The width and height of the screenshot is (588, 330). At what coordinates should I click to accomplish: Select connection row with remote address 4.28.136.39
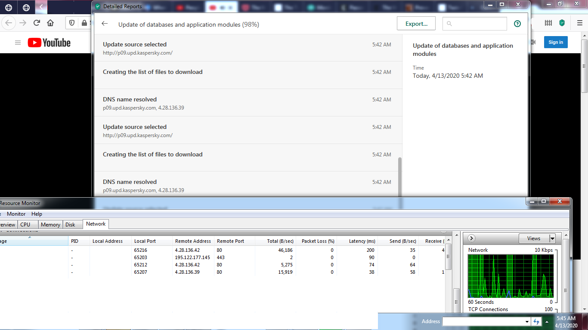pos(223,272)
